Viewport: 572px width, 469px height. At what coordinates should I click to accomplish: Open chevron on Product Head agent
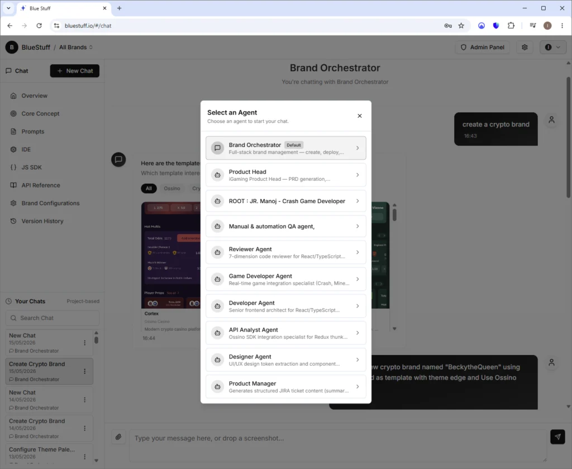click(357, 175)
